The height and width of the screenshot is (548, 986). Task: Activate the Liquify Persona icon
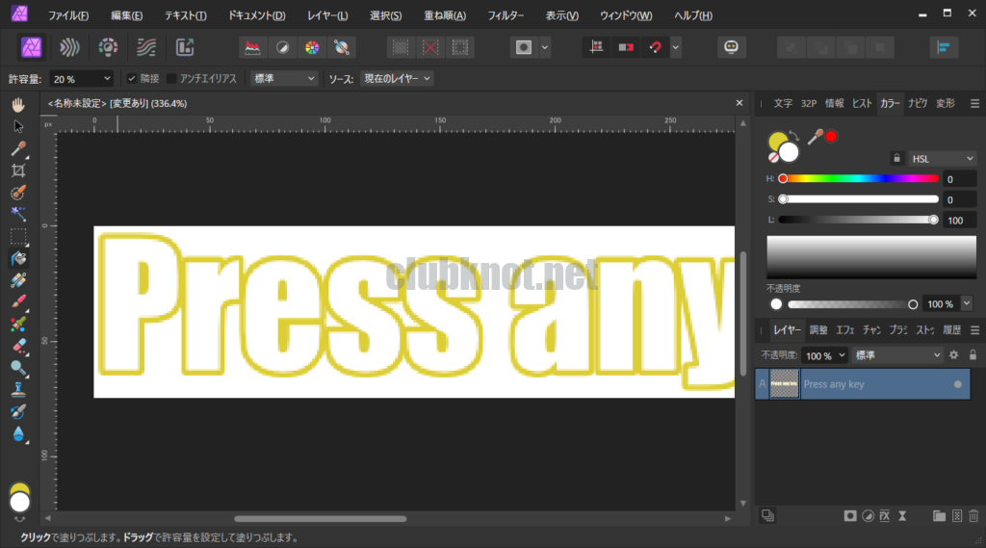(x=67, y=47)
